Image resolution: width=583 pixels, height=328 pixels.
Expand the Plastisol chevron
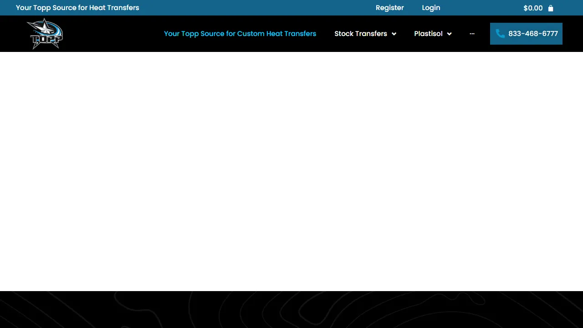coord(449,34)
